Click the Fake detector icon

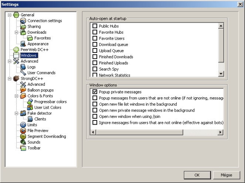23,113
